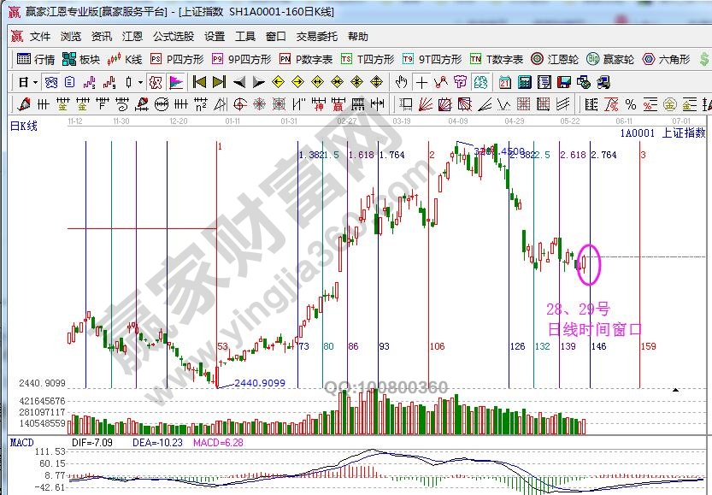
Task: Open the 江恩轮 Gann wheel tool
Action: 555,59
